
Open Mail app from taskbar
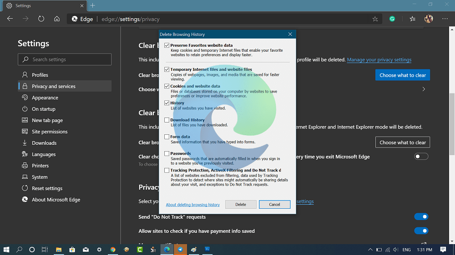(86, 250)
